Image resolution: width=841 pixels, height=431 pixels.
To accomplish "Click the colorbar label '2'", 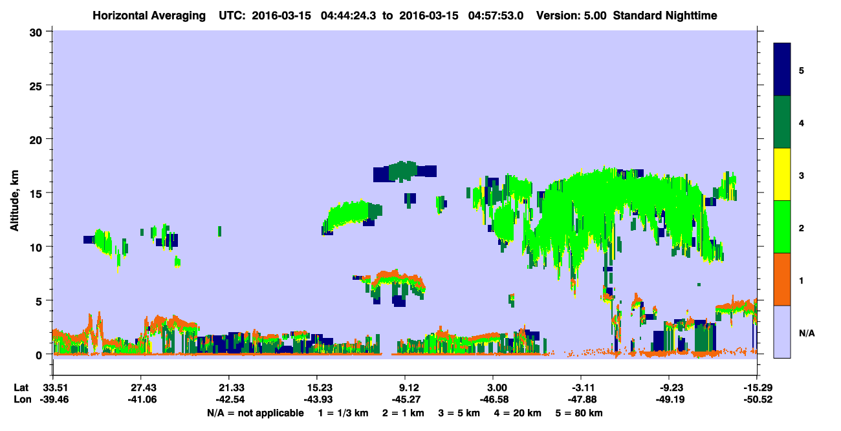I will (x=802, y=227).
